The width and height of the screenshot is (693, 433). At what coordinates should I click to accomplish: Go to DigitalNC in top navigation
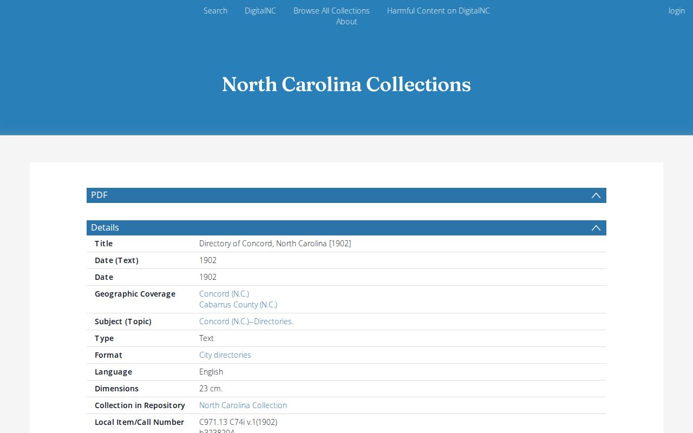260,11
